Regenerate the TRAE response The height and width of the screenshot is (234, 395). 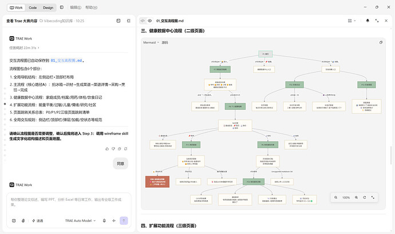pyautogui.click(x=126, y=149)
